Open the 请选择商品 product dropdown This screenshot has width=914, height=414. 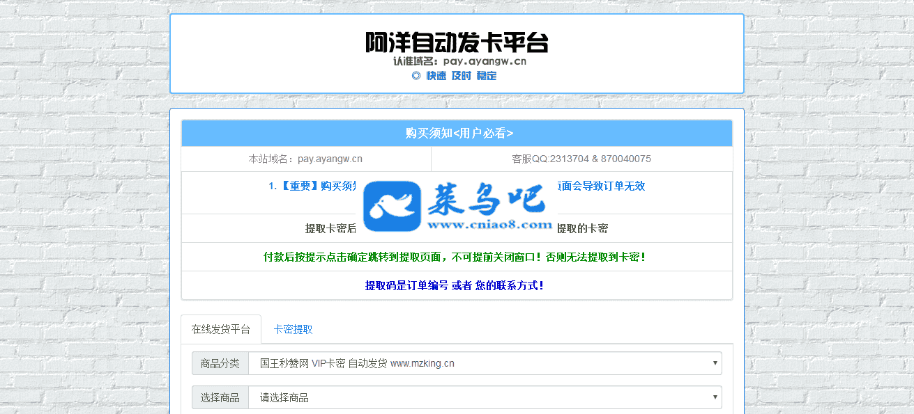[485, 398]
